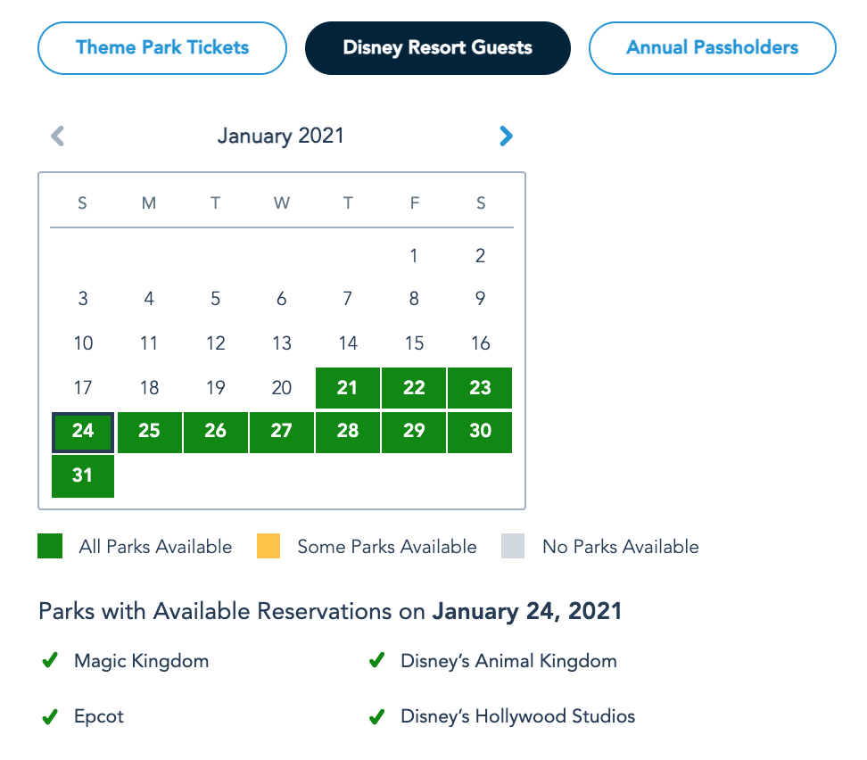Open Disney Resort Guests tab
867x760 pixels.
click(x=437, y=47)
